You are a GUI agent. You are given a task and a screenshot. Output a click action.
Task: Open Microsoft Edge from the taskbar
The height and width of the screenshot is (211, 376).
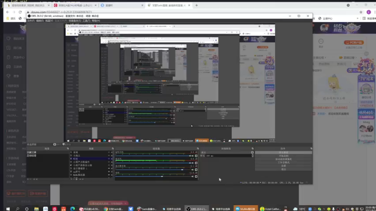pyautogui.click(x=72, y=209)
